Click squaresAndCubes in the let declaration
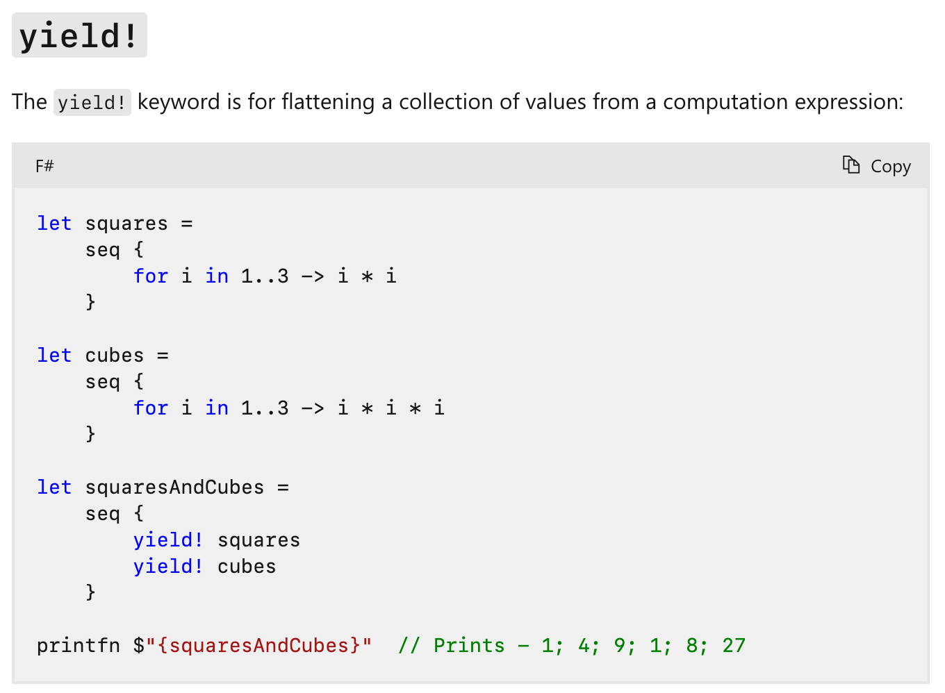This screenshot has height=693, width=945. click(174, 487)
